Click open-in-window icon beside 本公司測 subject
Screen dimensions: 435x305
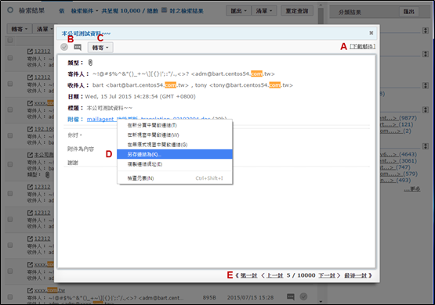click(x=30, y=155)
